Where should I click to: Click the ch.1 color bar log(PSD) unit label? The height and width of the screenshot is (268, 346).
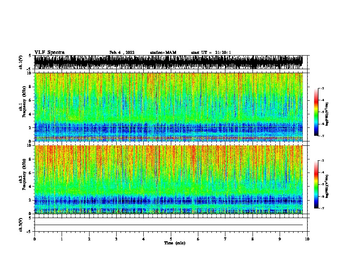pos(327,114)
